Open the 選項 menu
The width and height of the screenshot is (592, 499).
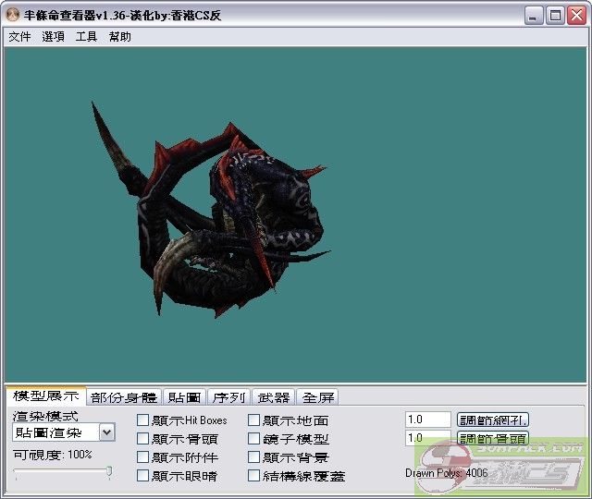tap(54, 37)
